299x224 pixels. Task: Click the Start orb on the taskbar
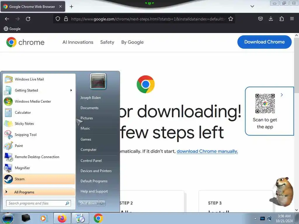8,218
